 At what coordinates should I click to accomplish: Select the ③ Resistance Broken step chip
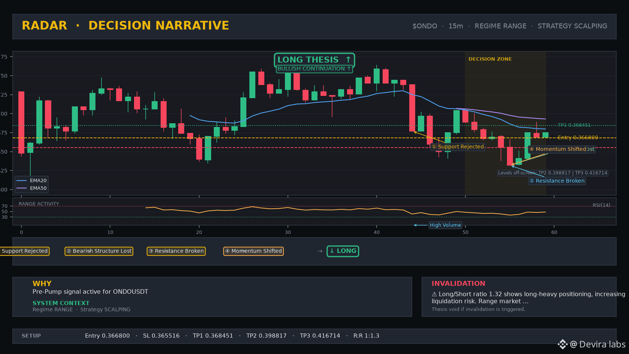click(x=176, y=251)
